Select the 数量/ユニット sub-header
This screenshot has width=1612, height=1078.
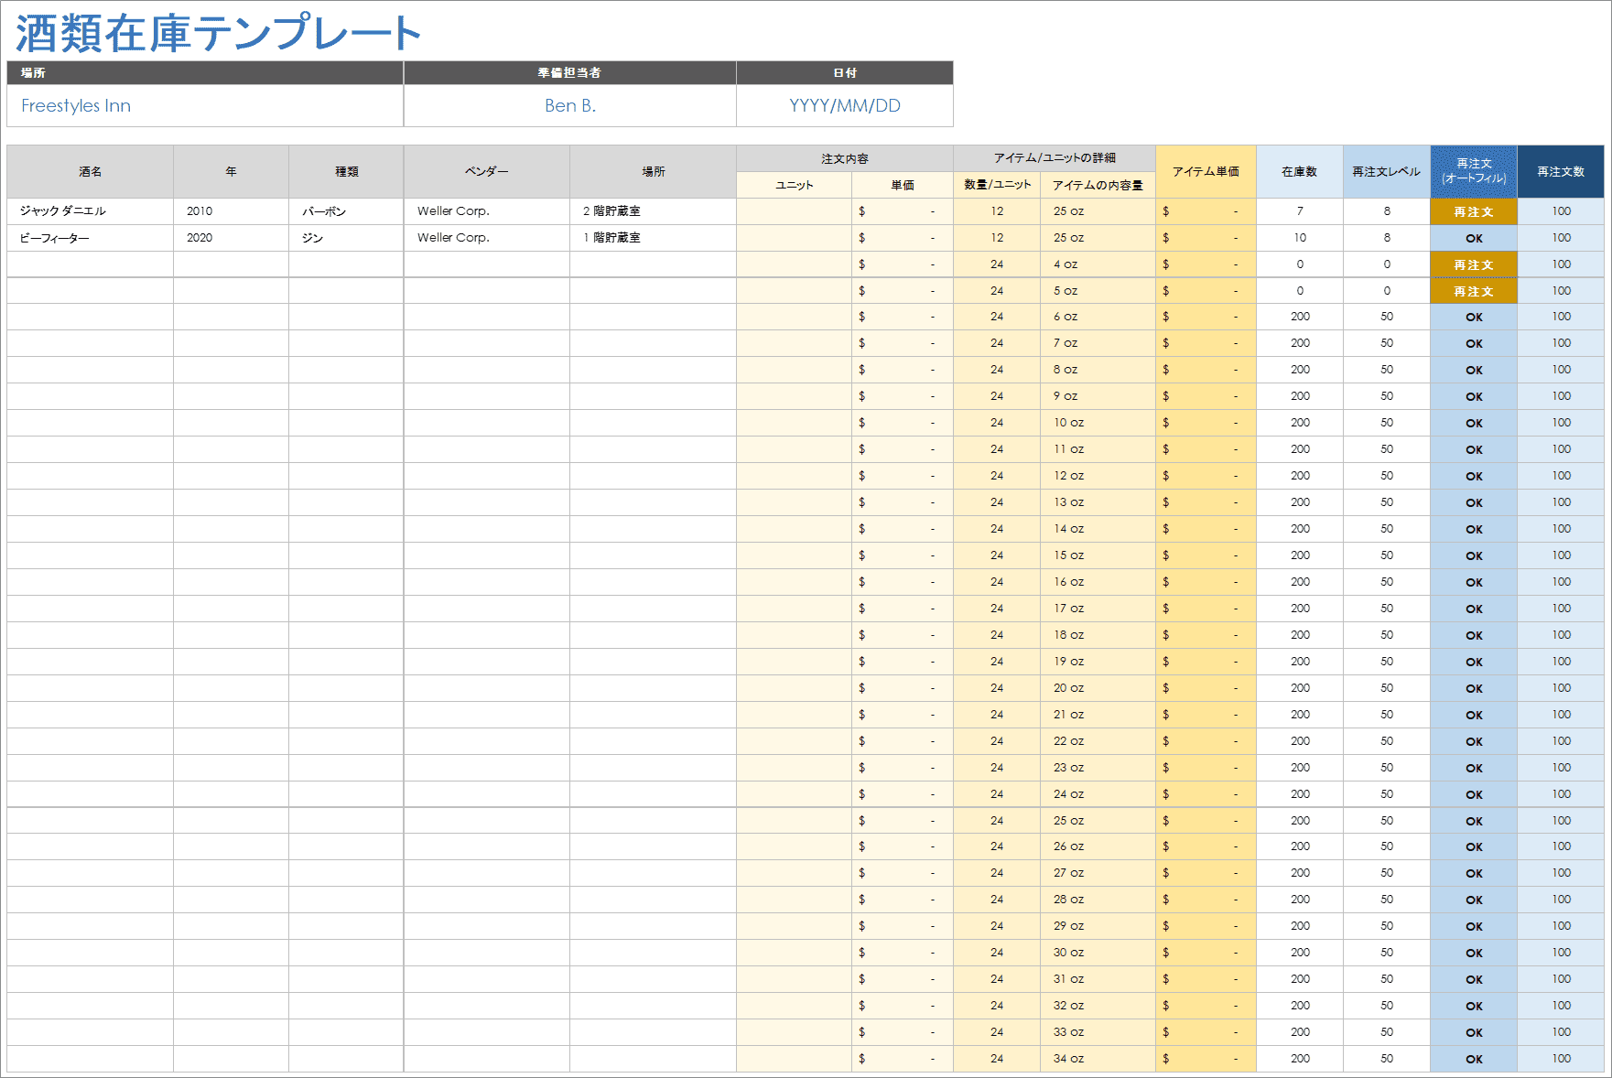[997, 185]
